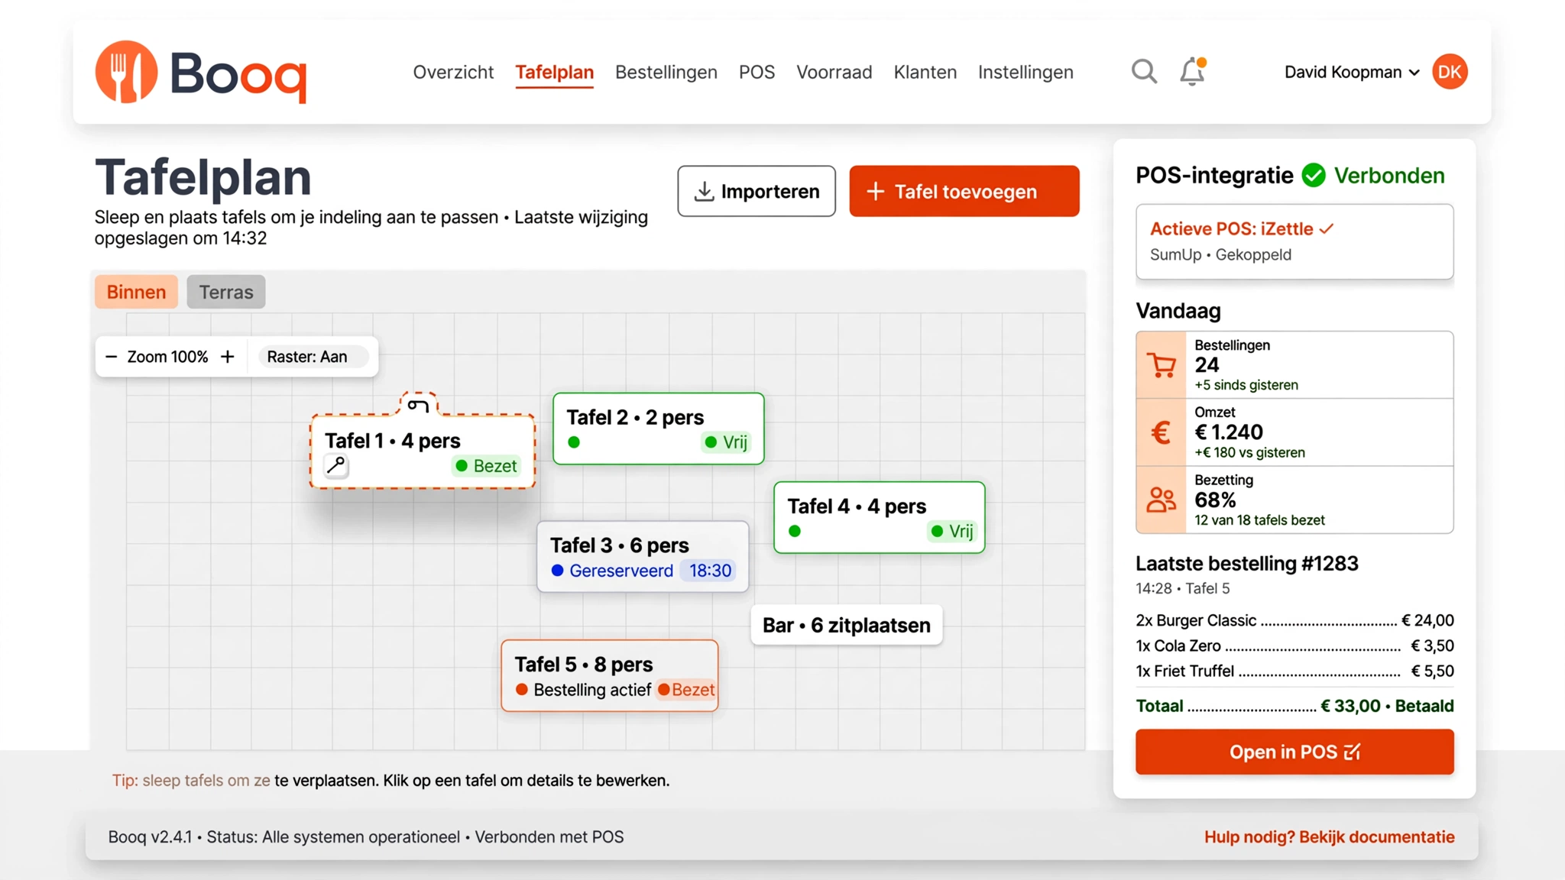Click the Bezet status badge on Tafel 1
The image size is (1565, 880).
tap(486, 466)
